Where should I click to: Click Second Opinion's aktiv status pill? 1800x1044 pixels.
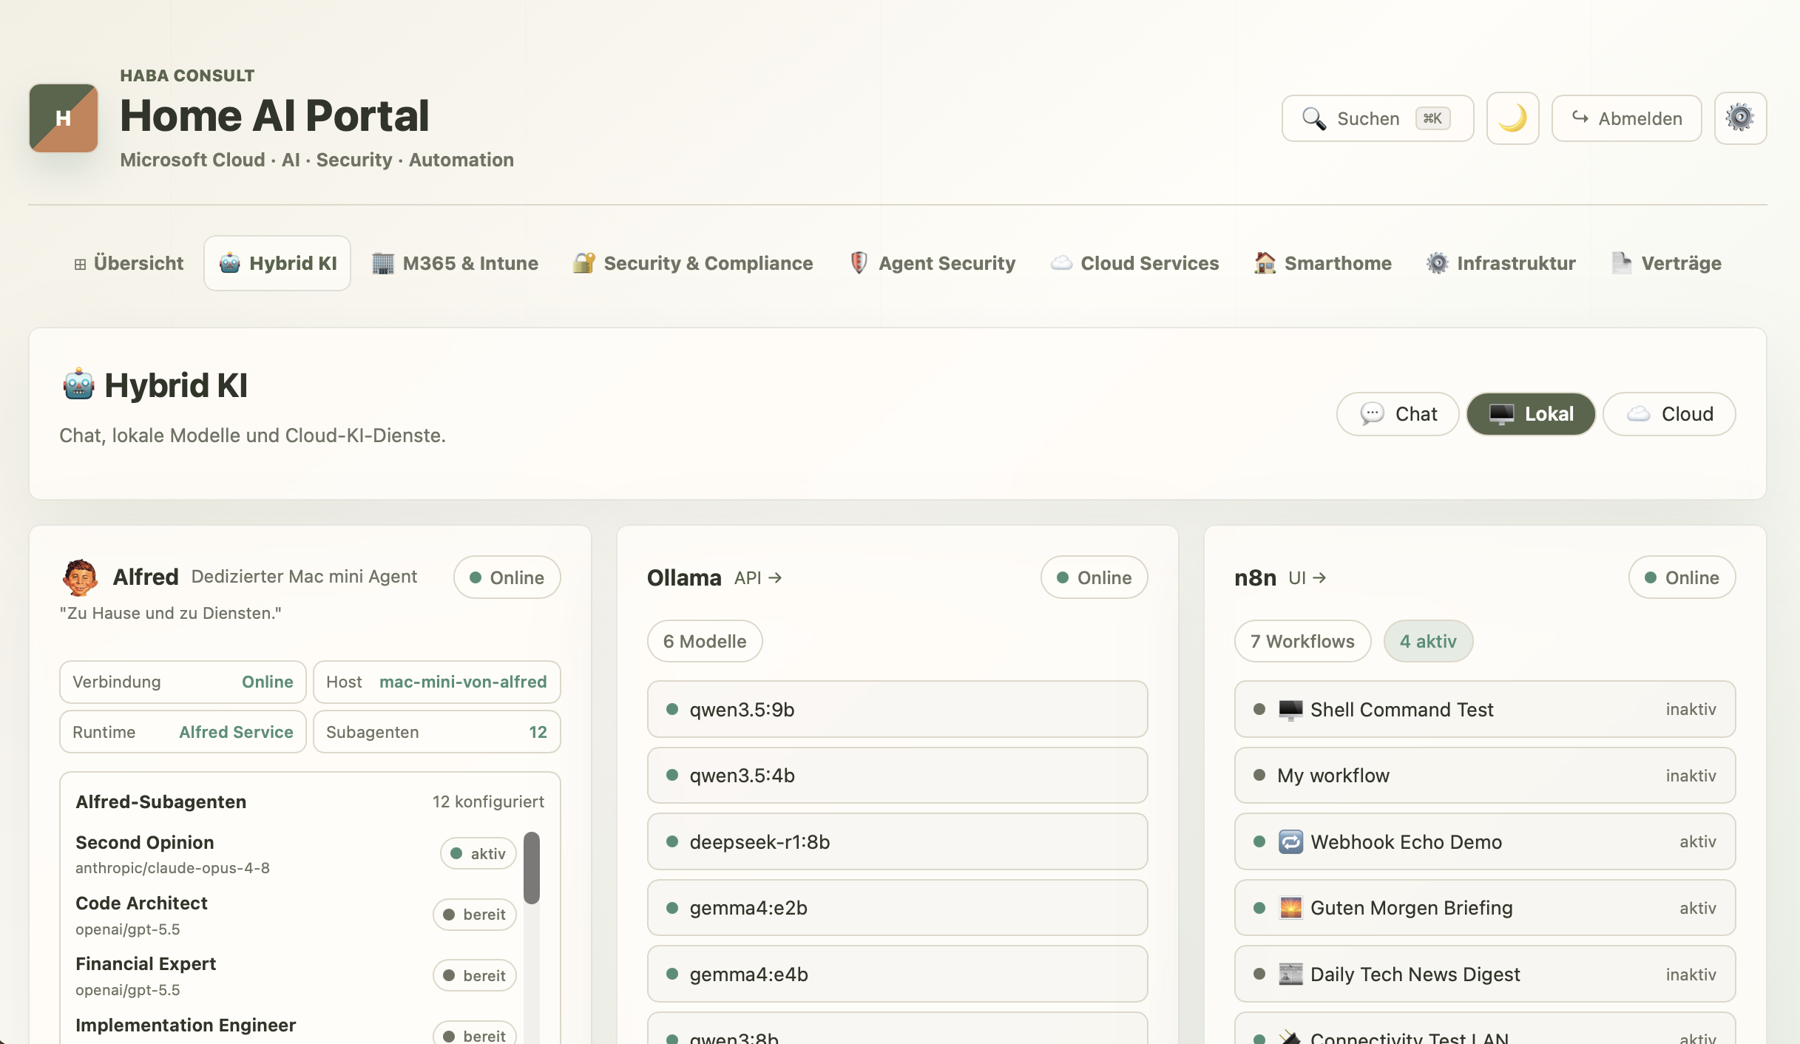click(478, 854)
